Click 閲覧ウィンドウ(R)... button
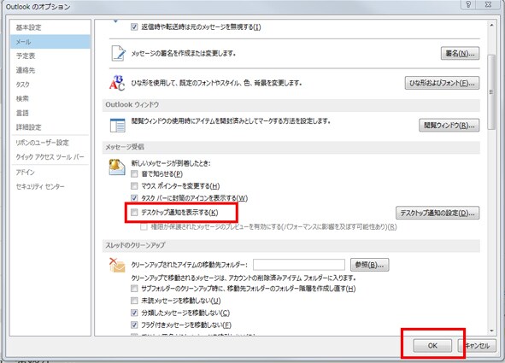Screen dimensions: 505x363 pyautogui.click(x=449, y=126)
